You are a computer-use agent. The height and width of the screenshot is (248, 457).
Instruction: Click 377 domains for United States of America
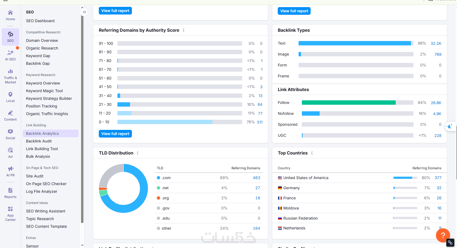pyautogui.click(x=438, y=178)
